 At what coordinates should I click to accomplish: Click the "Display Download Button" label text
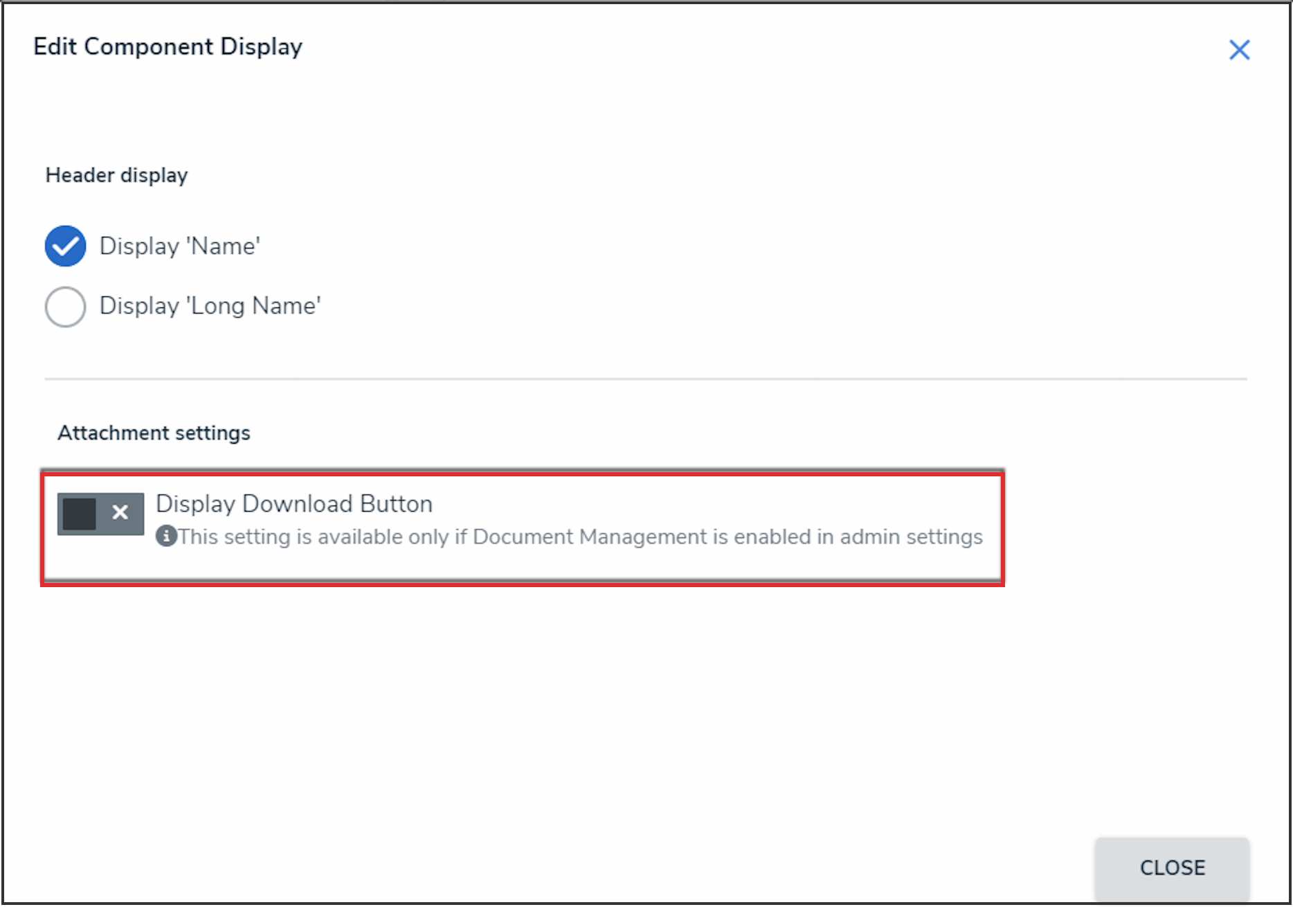coord(293,504)
